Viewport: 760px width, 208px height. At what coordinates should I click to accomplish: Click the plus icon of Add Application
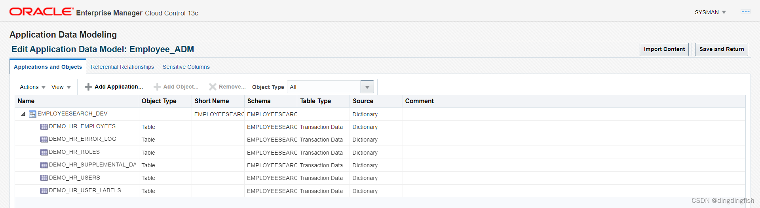click(x=88, y=87)
